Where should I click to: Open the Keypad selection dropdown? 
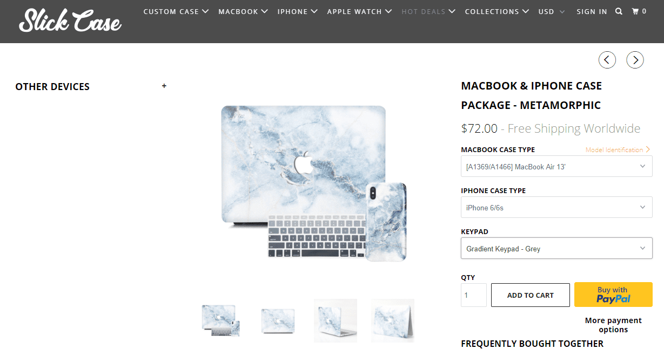pos(556,249)
